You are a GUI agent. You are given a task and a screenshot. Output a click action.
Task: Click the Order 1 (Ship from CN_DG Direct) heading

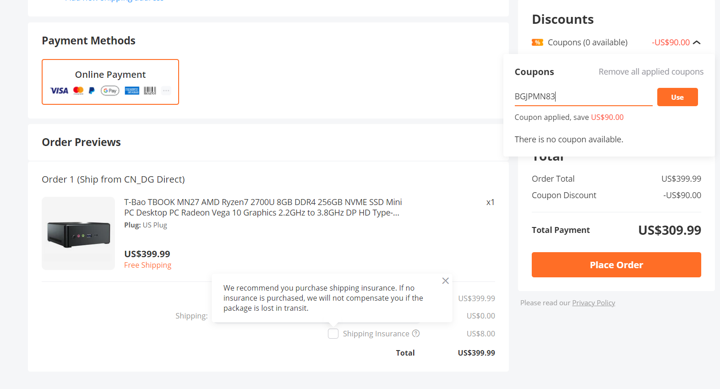(113, 179)
